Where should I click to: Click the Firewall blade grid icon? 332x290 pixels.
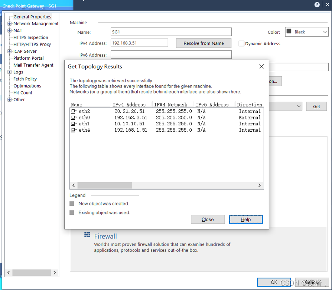click(87, 235)
